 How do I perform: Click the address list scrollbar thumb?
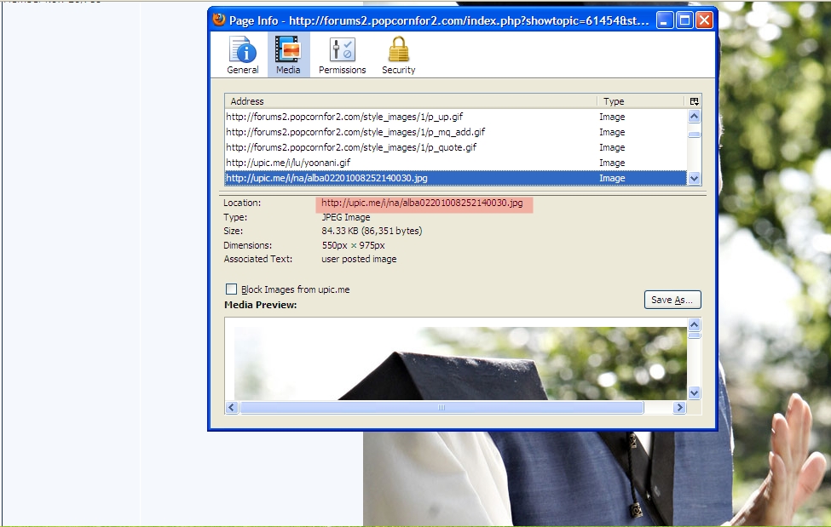click(x=695, y=135)
